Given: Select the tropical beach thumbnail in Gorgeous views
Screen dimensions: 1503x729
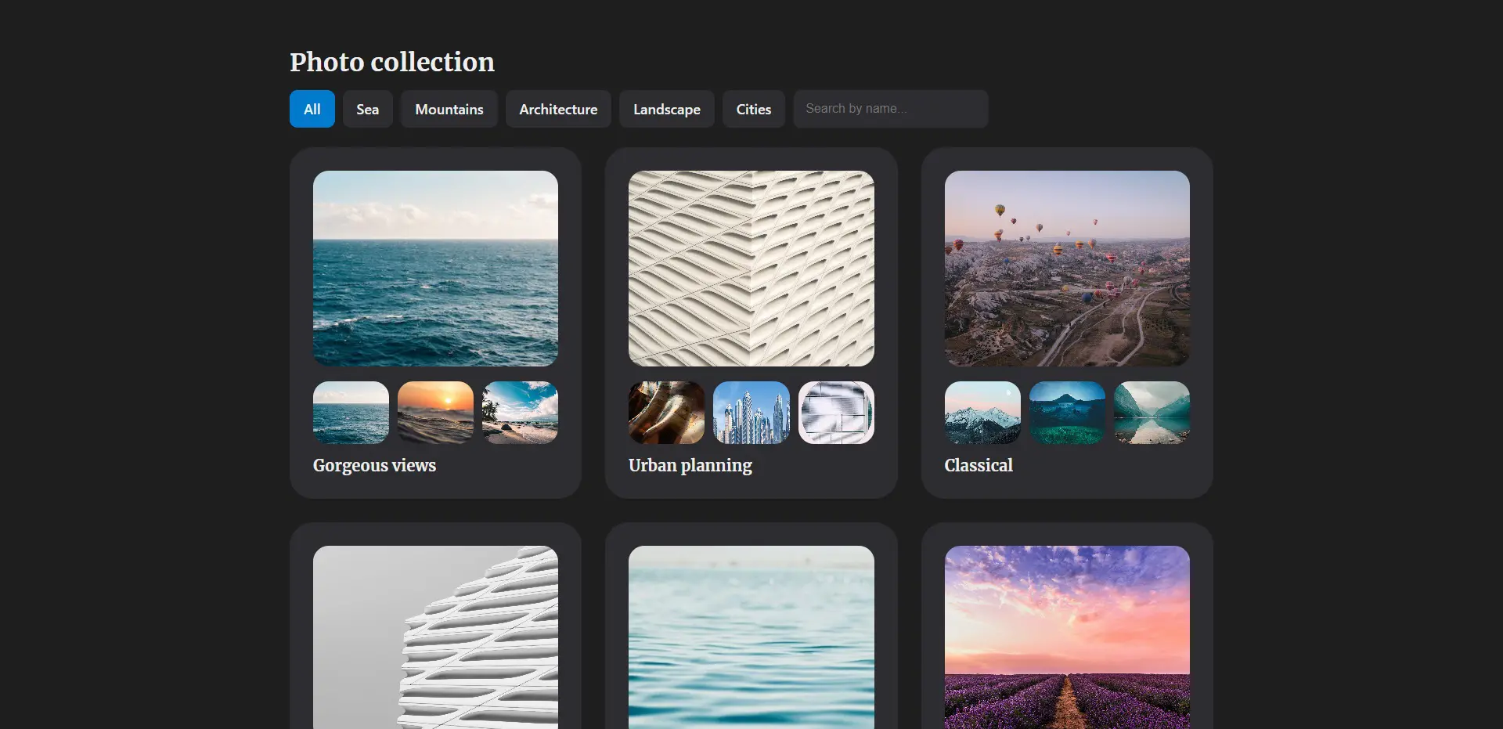Looking at the screenshot, I should click(520, 413).
